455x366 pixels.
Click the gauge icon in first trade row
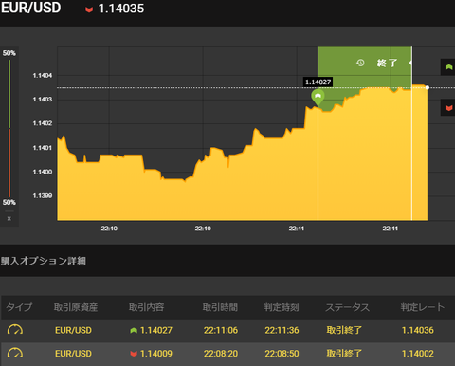[x=15, y=330]
